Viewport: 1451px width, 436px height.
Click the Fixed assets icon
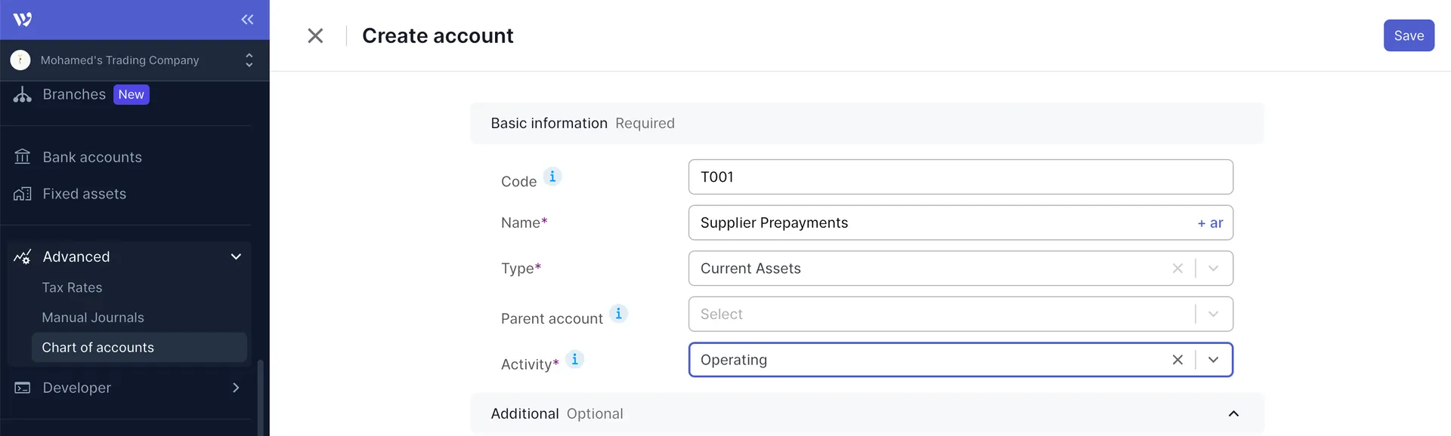[23, 194]
